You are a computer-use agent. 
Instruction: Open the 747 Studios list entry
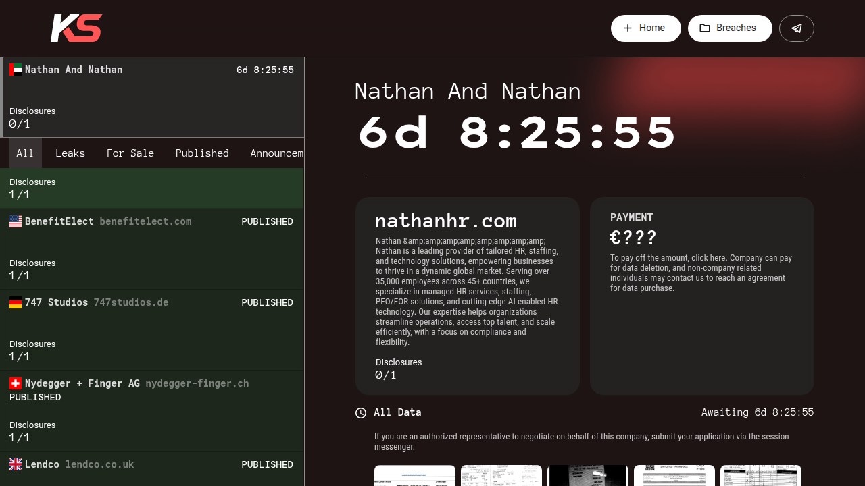point(152,330)
